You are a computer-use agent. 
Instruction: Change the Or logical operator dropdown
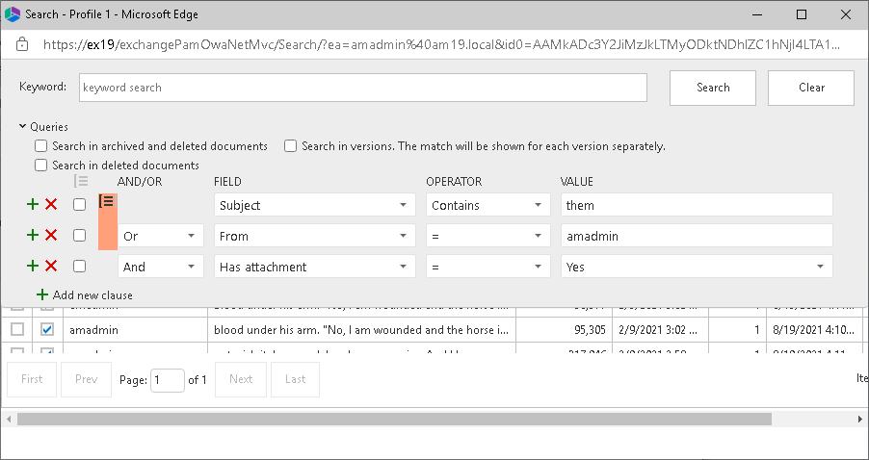pyautogui.click(x=160, y=236)
